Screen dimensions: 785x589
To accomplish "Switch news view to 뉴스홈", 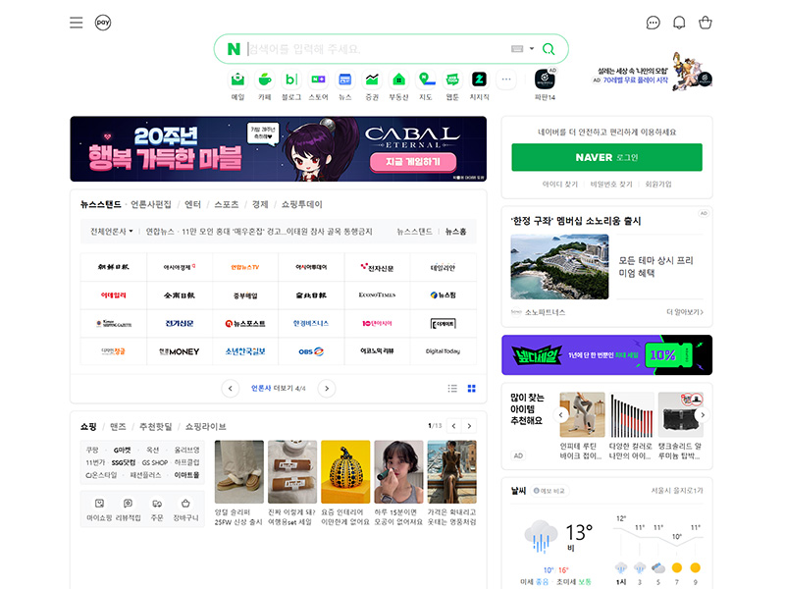I will 454,230.
